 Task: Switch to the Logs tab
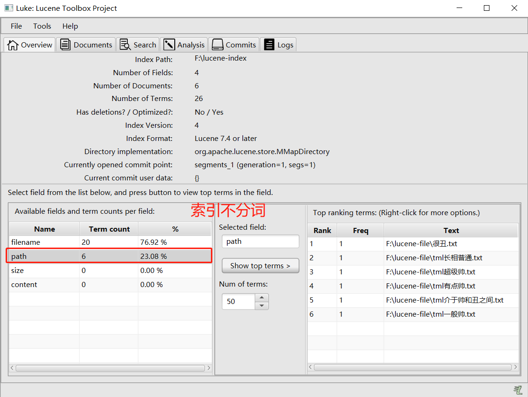click(278, 45)
